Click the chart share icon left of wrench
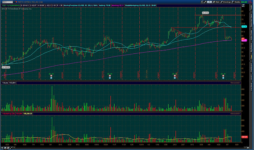 (x=202, y=2)
